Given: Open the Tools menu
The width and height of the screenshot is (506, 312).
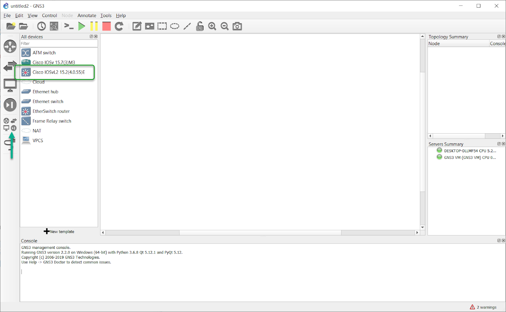Looking at the screenshot, I should [x=106, y=15].
